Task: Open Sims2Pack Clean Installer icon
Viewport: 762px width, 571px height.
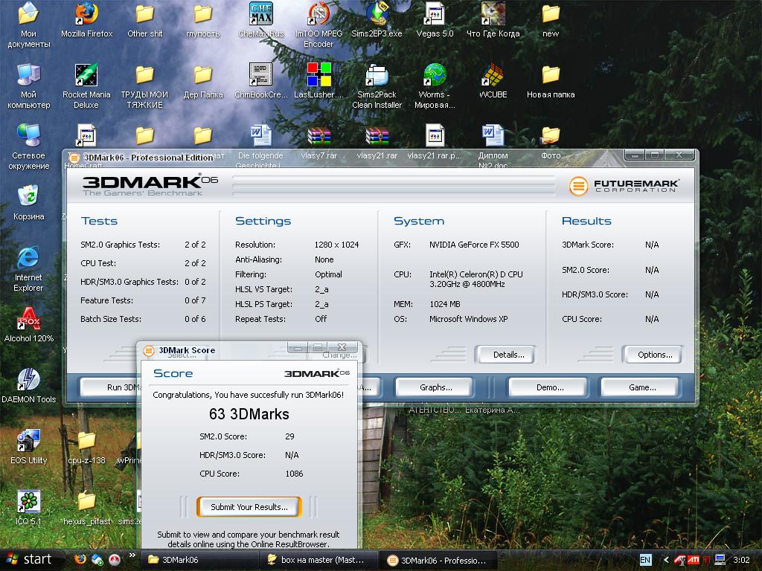Action: [377, 86]
